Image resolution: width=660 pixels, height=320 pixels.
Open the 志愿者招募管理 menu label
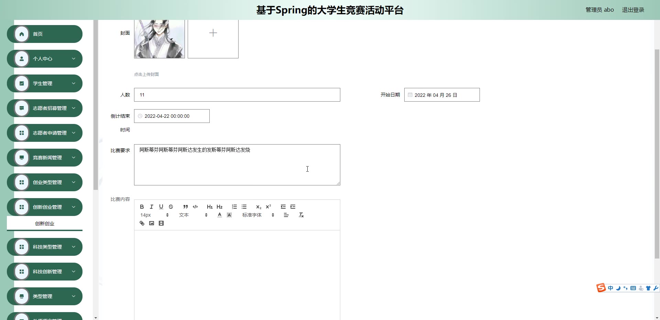tap(50, 108)
